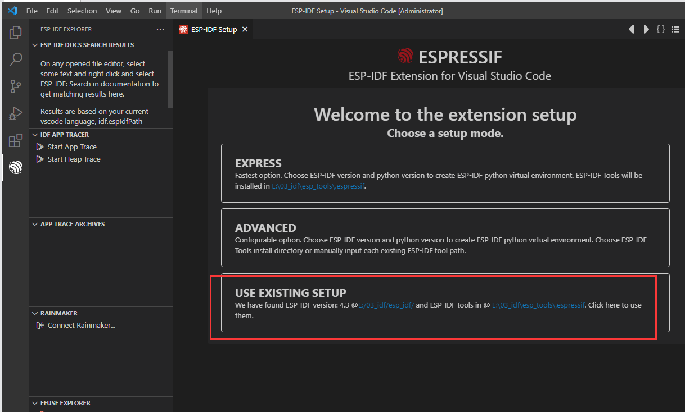The image size is (685, 412).
Task: Select the ESP-IDF Explorer Espressif icon
Action: pos(16,167)
